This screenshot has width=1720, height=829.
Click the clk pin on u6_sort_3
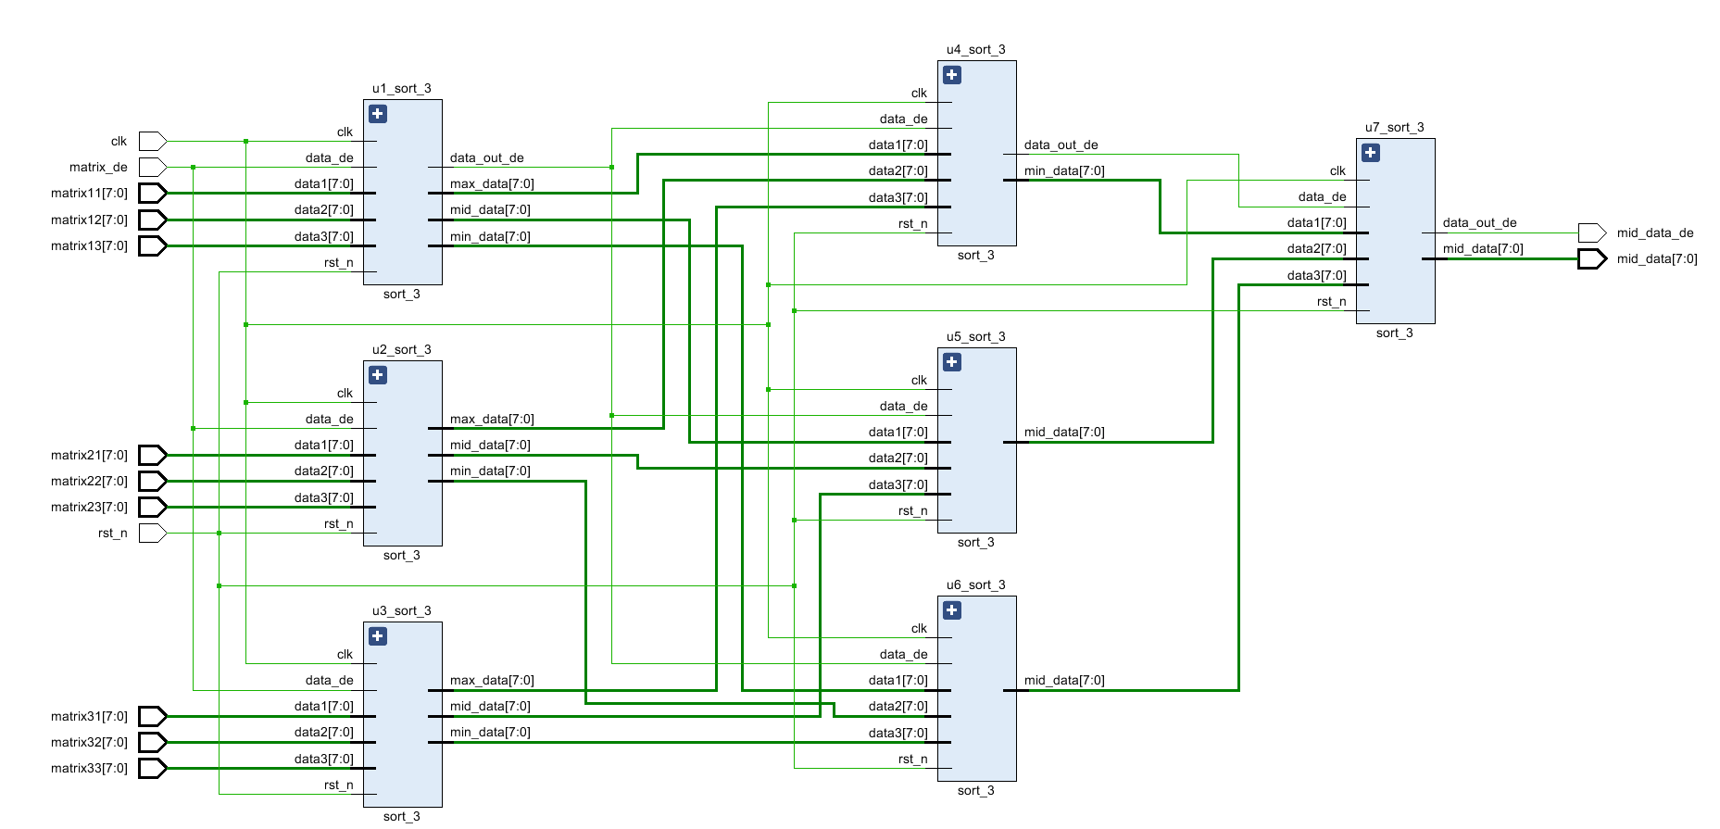click(920, 629)
